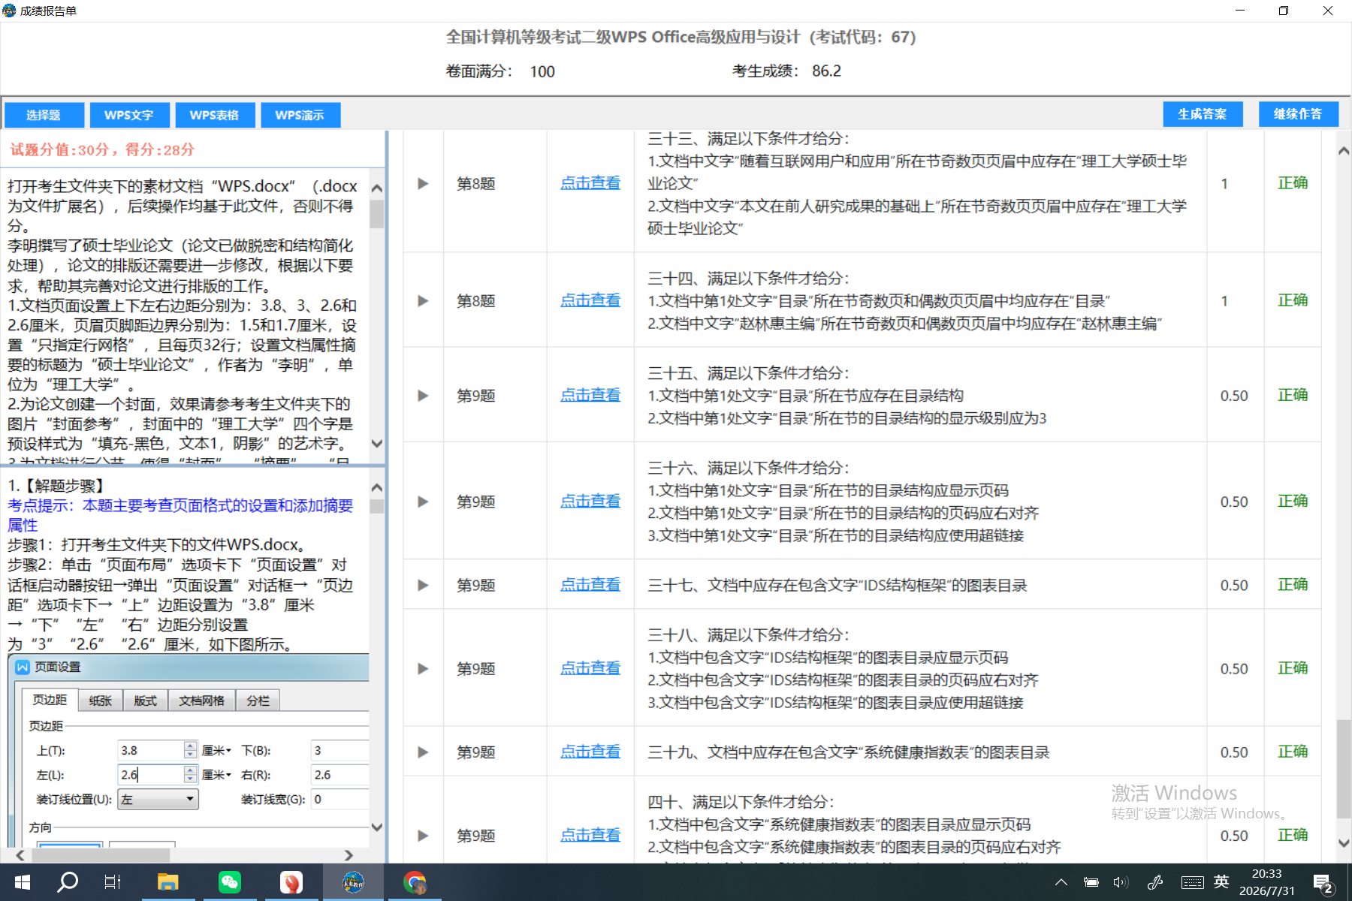Click the 第9题 cell in row 三十六
This screenshot has width=1352, height=901.
476,502
